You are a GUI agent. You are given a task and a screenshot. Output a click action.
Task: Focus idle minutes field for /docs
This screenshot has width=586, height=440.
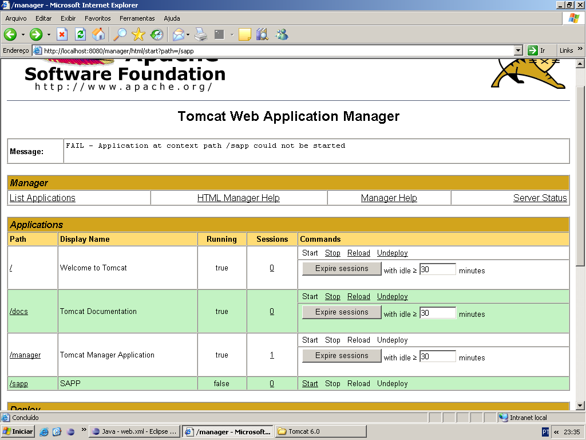[x=438, y=313]
